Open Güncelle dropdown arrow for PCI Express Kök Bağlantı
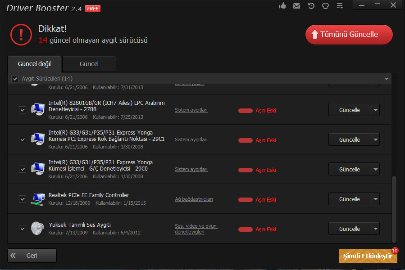 tap(376, 139)
